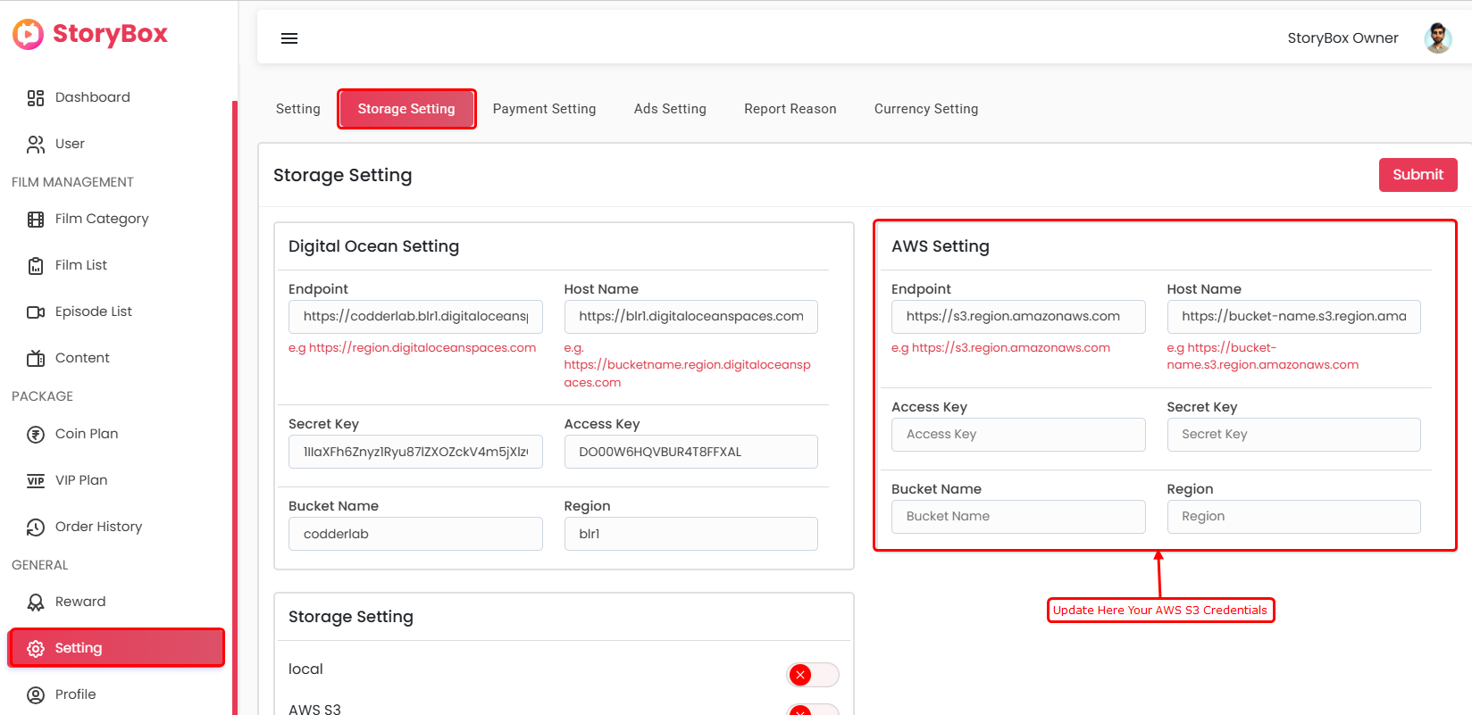This screenshot has height=715, width=1472.
Task: Click the Episode List video icon
Action: coord(36,312)
